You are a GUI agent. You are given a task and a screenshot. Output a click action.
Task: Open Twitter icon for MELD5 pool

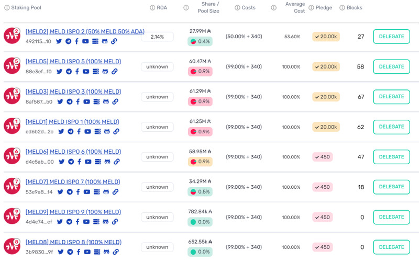(x=59, y=72)
